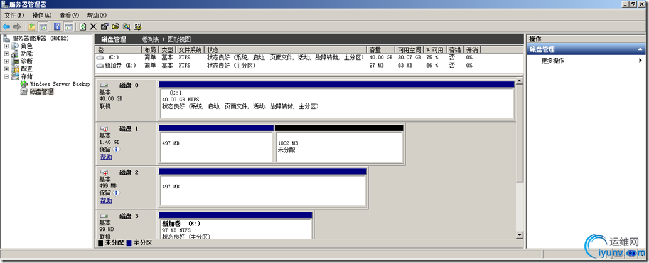
Task: Click 帮助 link under 磁盘 1
Action: click(106, 157)
